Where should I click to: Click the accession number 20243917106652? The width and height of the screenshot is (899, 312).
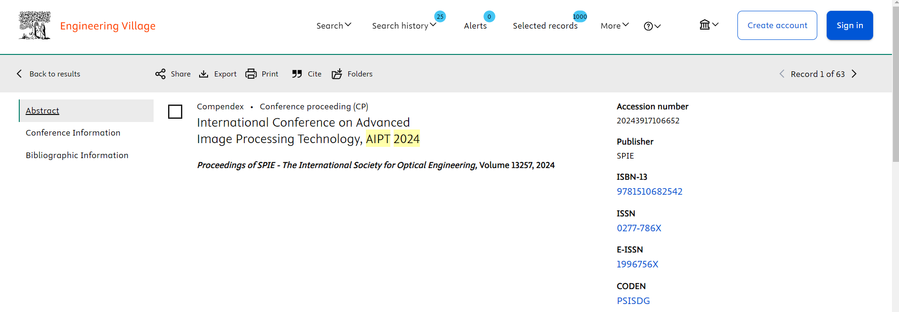point(648,121)
